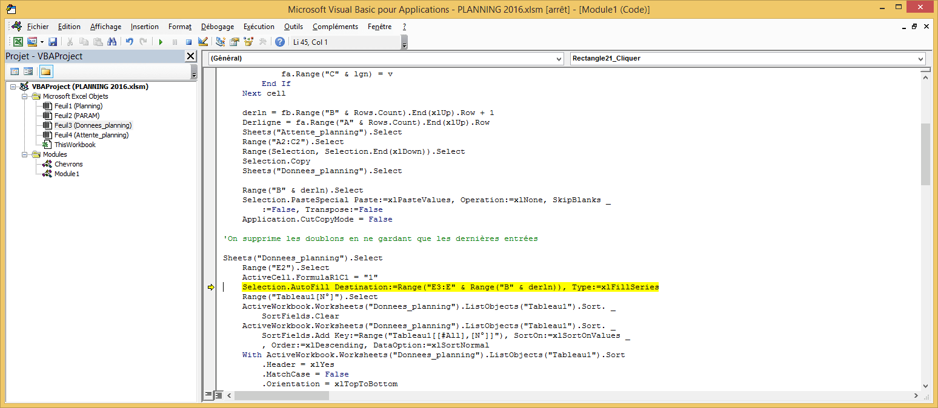Toggle Folders view in Project panel
The width and height of the screenshot is (938, 408).
(46, 71)
